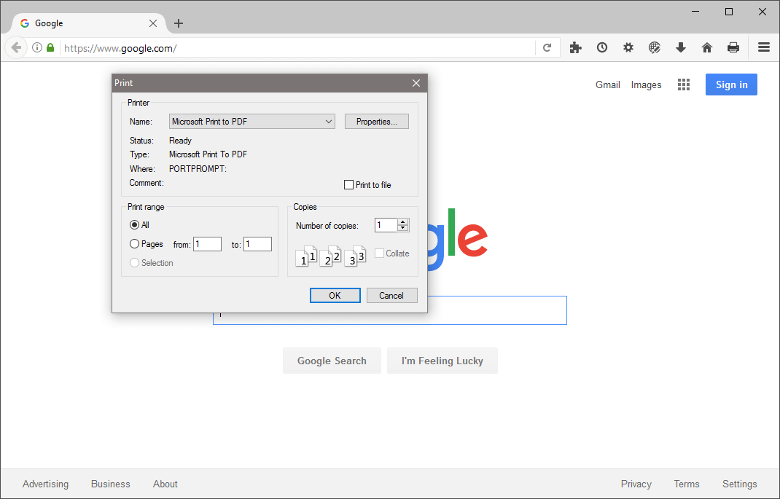This screenshot has height=499, width=780.
Task: Open history clock icon in toolbar
Action: point(602,47)
